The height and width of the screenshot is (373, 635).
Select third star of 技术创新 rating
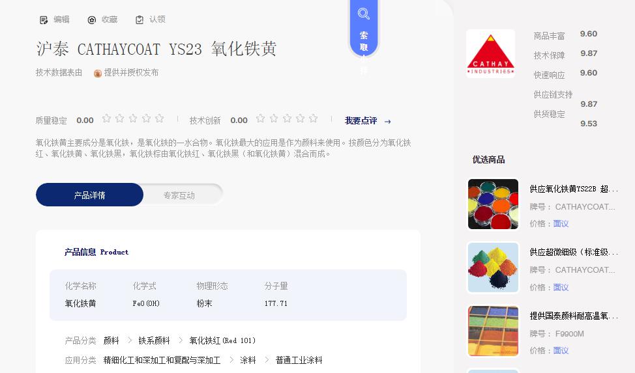tap(287, 118)
